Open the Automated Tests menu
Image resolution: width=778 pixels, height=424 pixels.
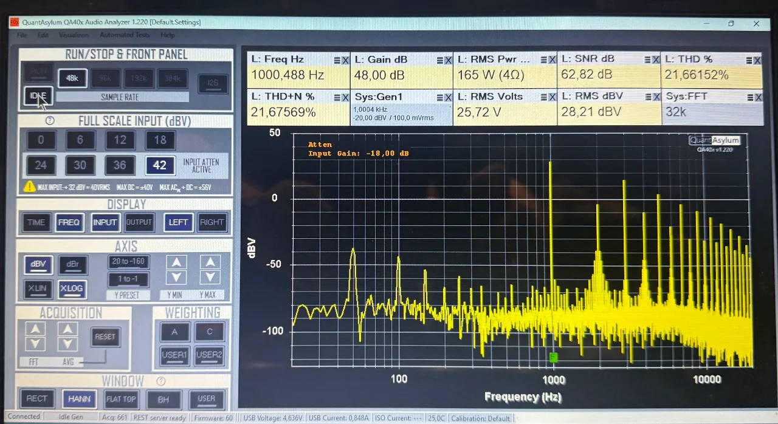(x=125, y=35)
